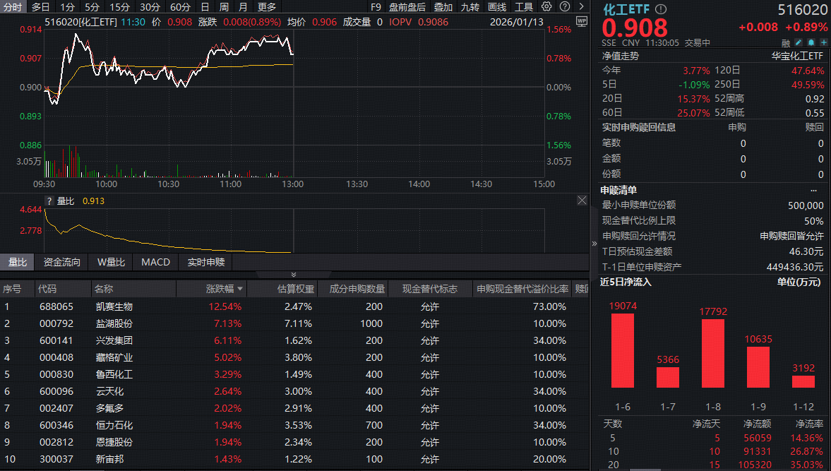Click the alert bell icon at top right
The width and height of the screenshot is (831, 471).
coord(811,42)
